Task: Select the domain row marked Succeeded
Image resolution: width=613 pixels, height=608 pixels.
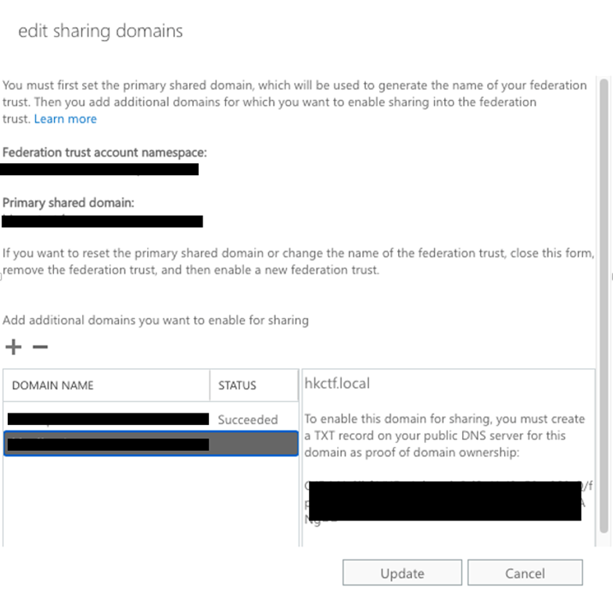Action: point(151,419)
